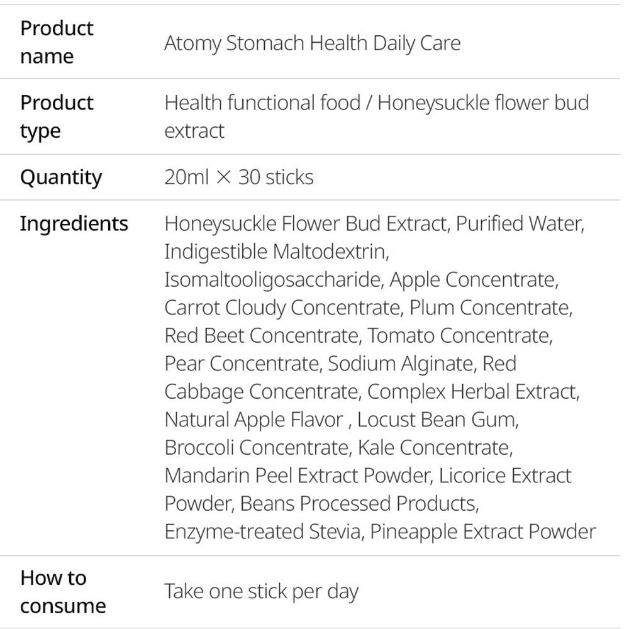
Task: Click the 'Quantity' row label
Action: pos(60,177)
